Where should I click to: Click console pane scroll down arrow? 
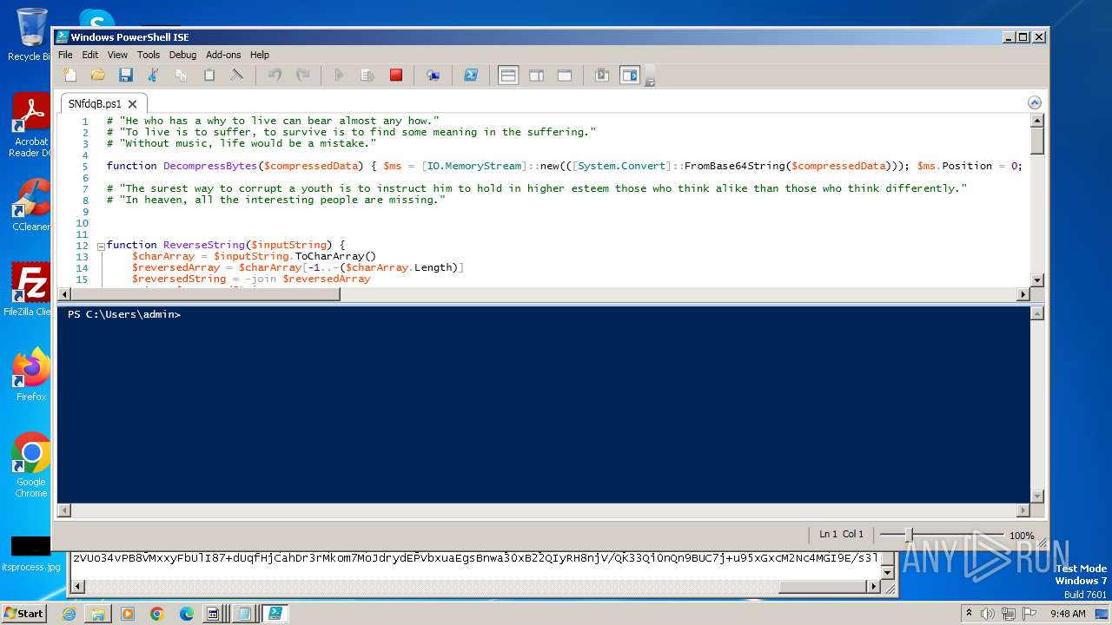[x=1036, y=496]
